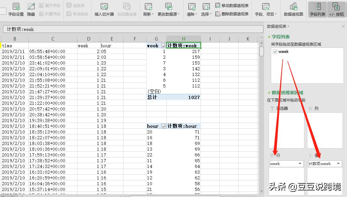The image size is (347, 197).
Task: Open 字段设置 (Field Settings)
Action: 16,9
